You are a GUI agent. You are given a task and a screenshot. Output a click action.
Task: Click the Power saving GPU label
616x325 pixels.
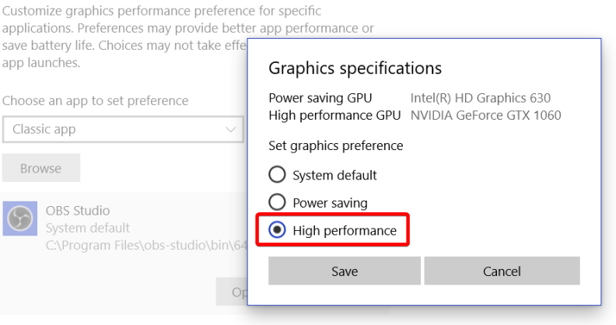(320, 98)
